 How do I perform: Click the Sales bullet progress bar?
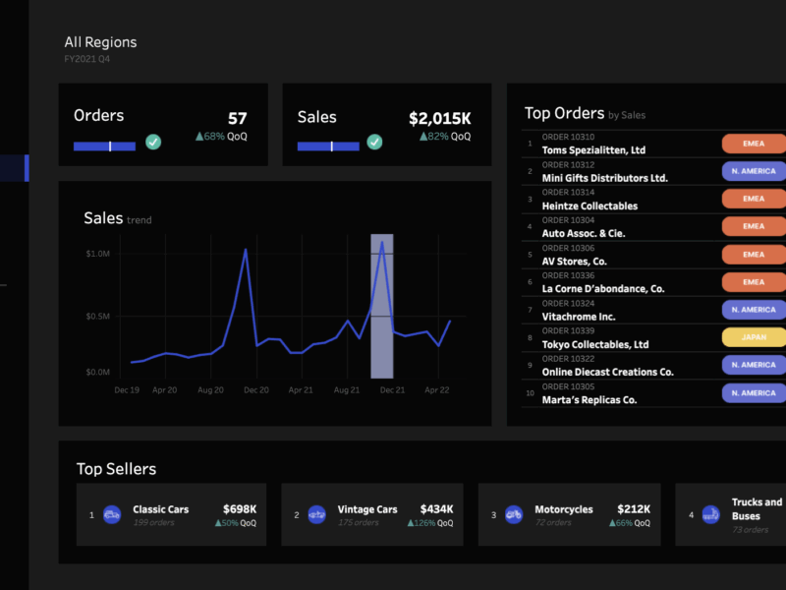[328, 146]
